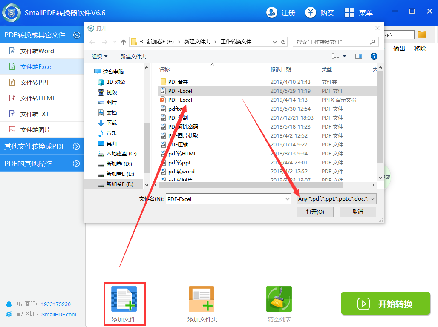This screenshot has width=438, height=327.
Task: Select File to HTML option
Action: tap(42, 98)
